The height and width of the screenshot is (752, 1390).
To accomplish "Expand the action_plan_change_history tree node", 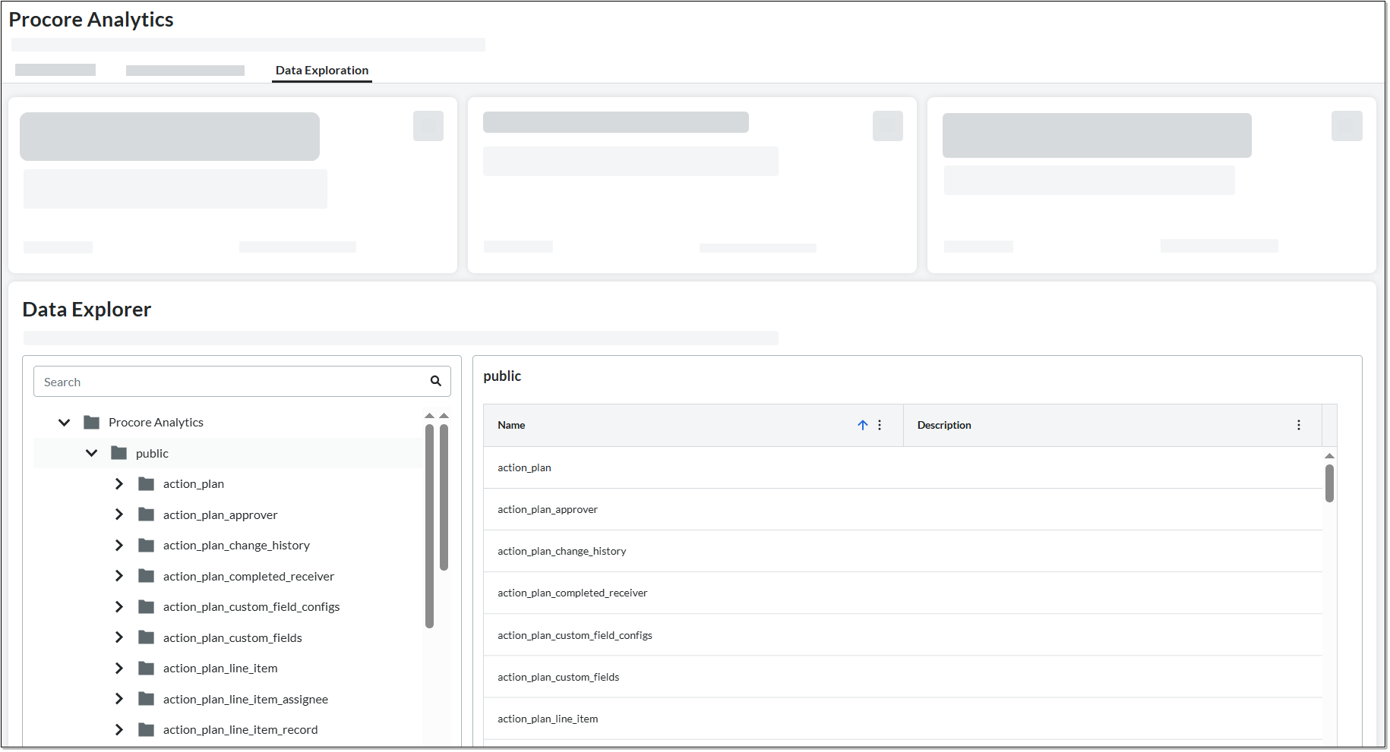I will pos(119,545).
